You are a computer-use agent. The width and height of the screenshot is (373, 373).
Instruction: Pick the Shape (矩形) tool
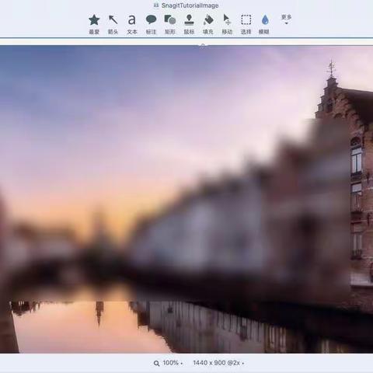coord(170,24)
